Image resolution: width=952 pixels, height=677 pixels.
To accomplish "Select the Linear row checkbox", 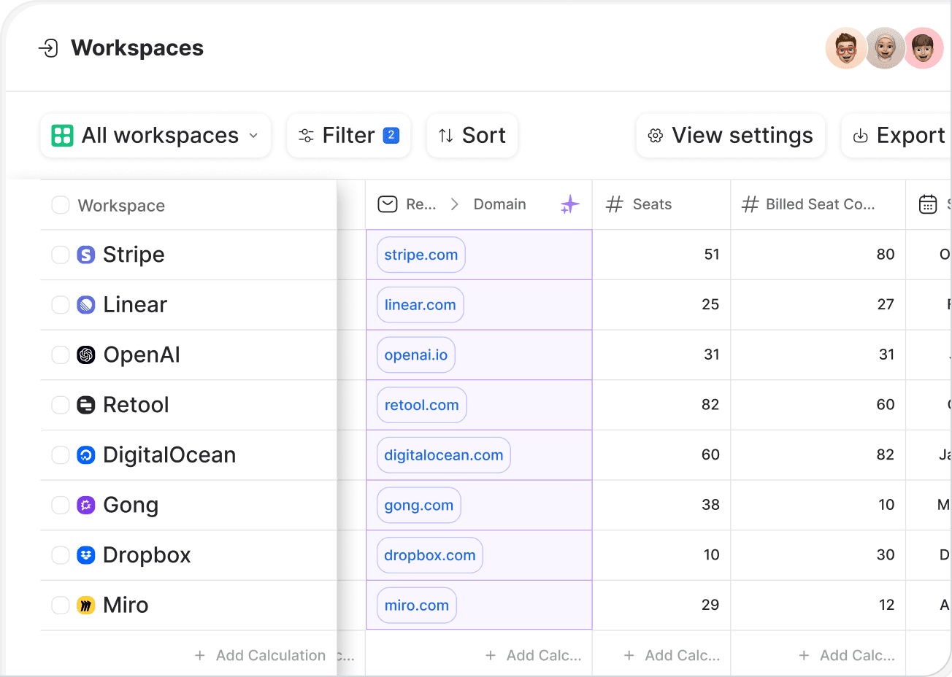I will [x=61, y=305].
